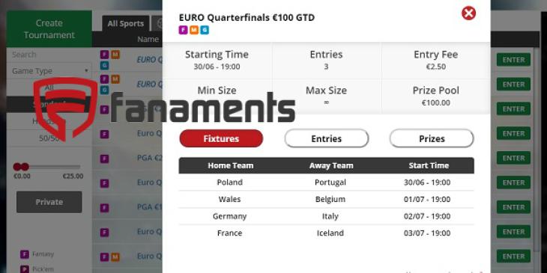Focus the Search input field

pos(49,55)
